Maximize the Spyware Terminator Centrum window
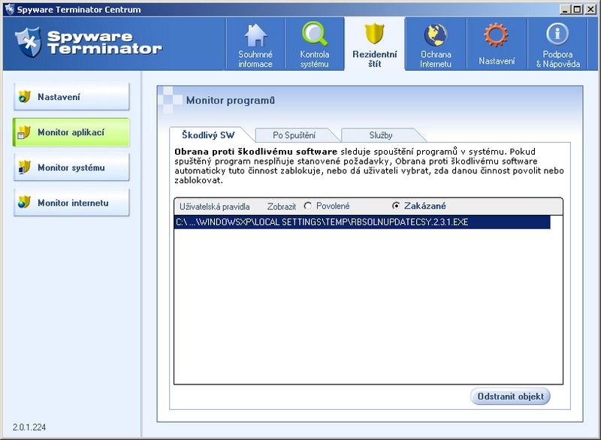601x440 pixels. (576, 9)
